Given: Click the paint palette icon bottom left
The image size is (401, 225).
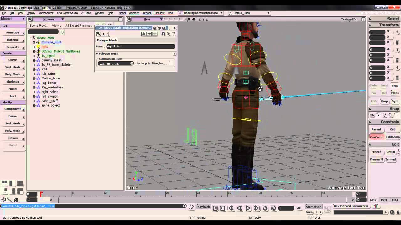Looking at the screenshot, I should tap(16, 200).
